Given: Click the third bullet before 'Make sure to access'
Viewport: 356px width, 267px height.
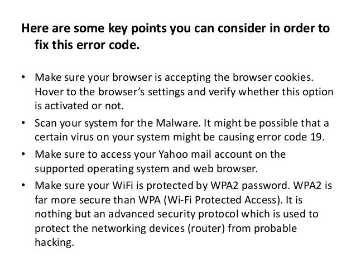Looking at the screenshot, I should tap(23, 154).
